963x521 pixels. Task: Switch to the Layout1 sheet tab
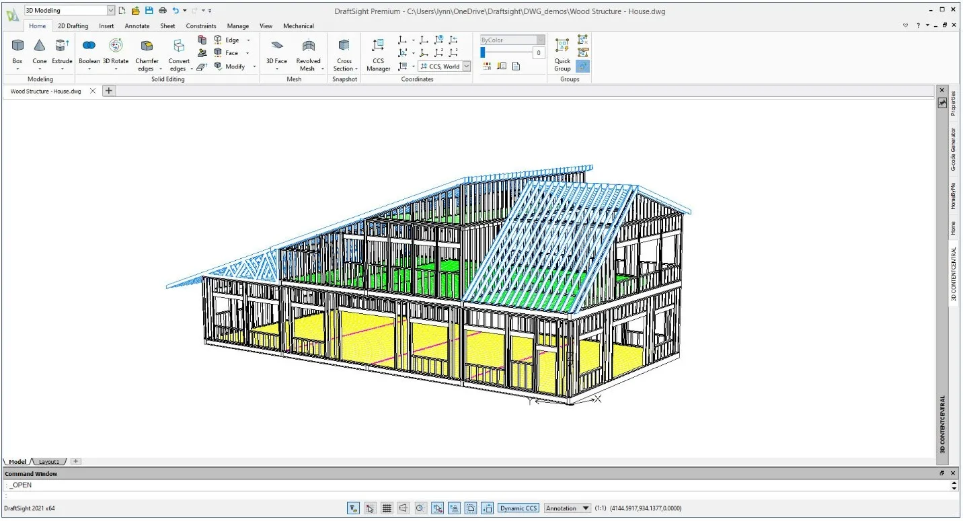tap(49, 462)
